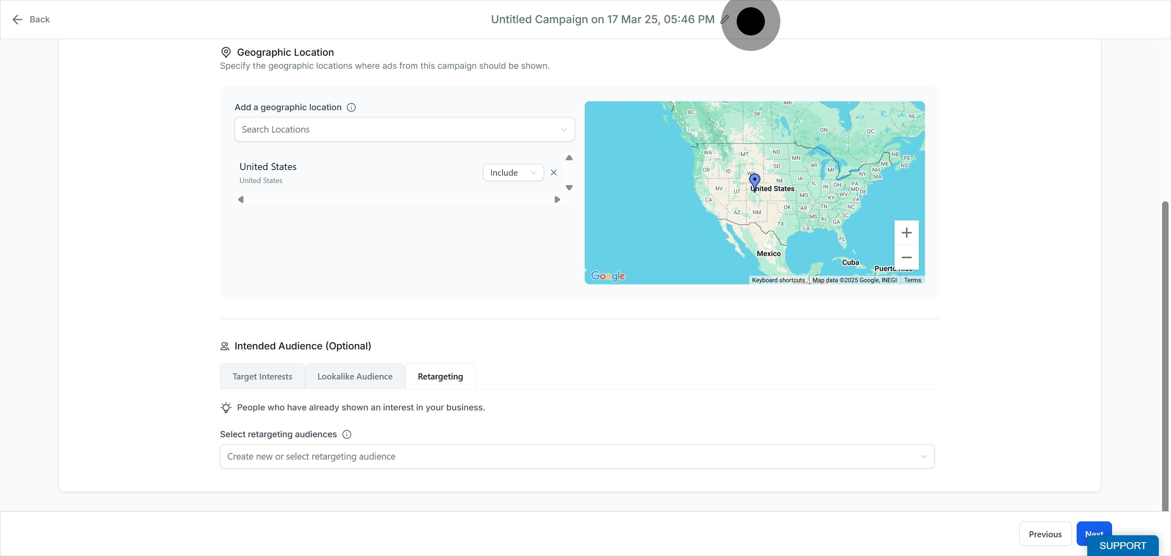1171x556 pixels.
Task: Expand the retargeting audience selector
Action: coord(577,456)
